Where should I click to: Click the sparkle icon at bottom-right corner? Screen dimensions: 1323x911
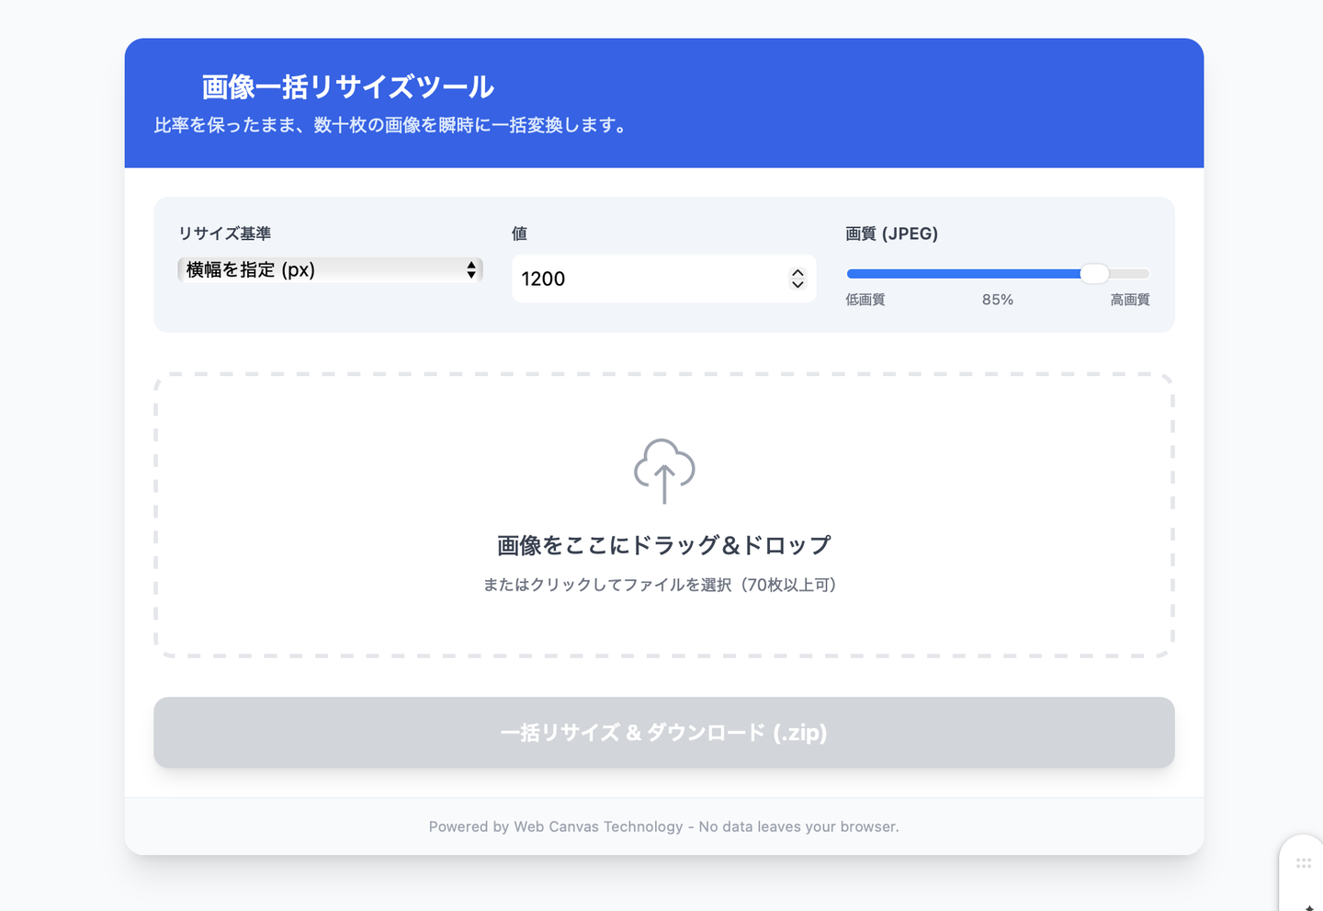(1309, 906)
